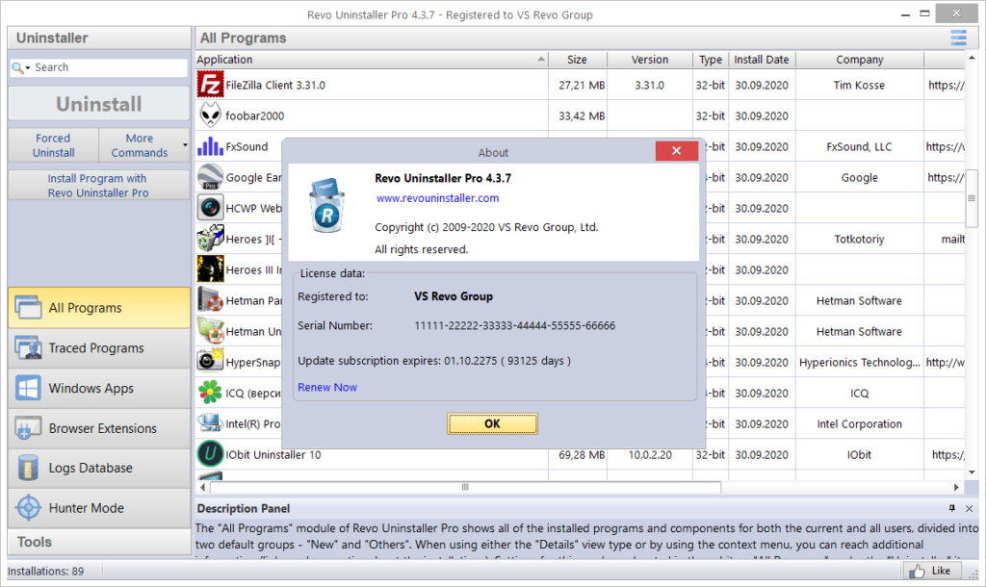Click the Intel Corporation company cell
This screenshot has height=587, width=986.
(859, 424)
